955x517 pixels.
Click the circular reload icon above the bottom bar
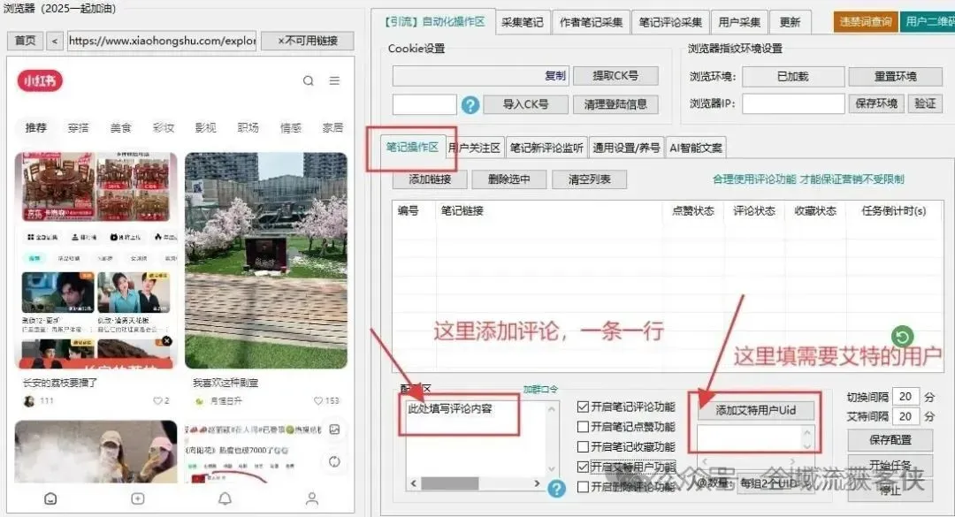pyautogui.click(x=334, y=461)
